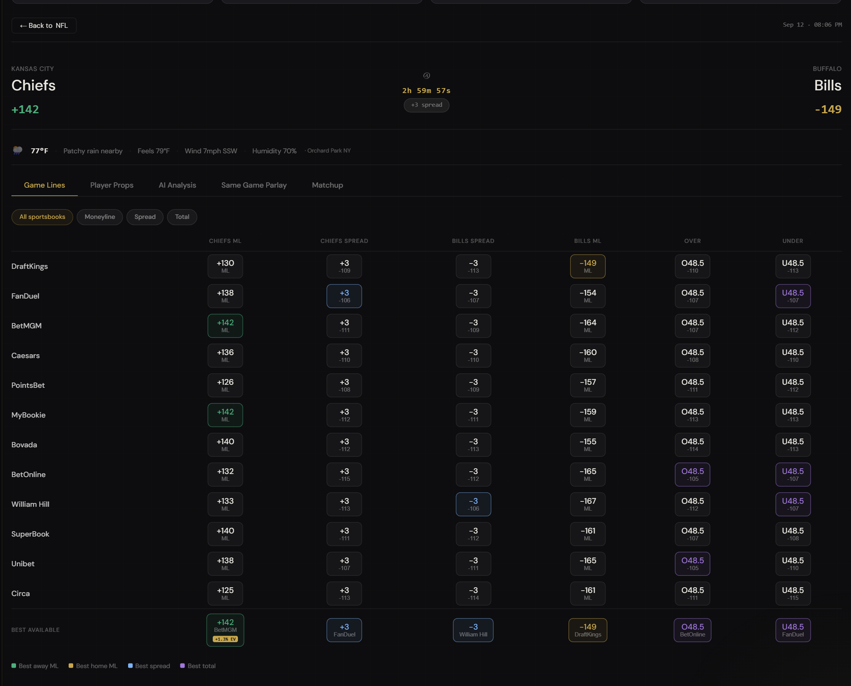This screenshot has height=686, width=851.
Task: Switch to Matchup tab
Action: point(328,185)
